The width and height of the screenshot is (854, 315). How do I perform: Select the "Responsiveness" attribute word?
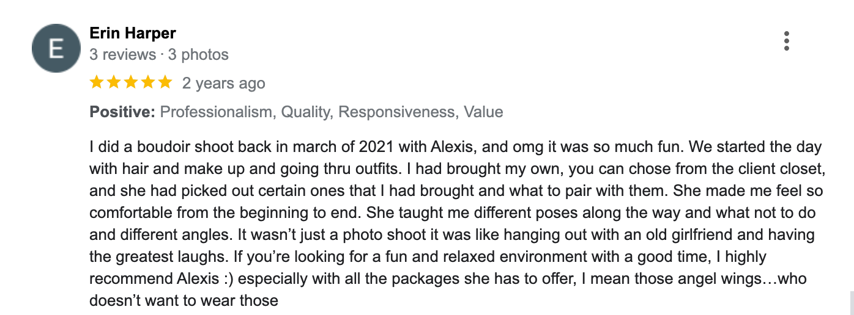point(397,112)
